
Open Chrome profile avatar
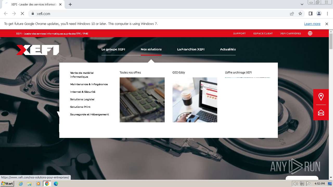click(x=319, y=14)
